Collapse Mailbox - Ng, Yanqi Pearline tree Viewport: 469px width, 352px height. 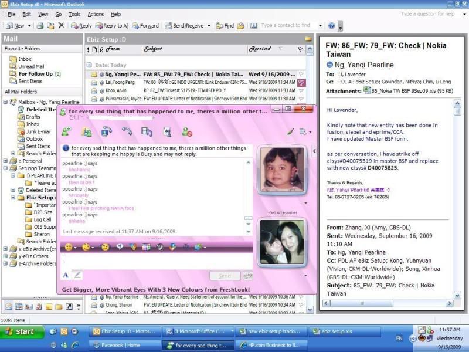[5, 102]
